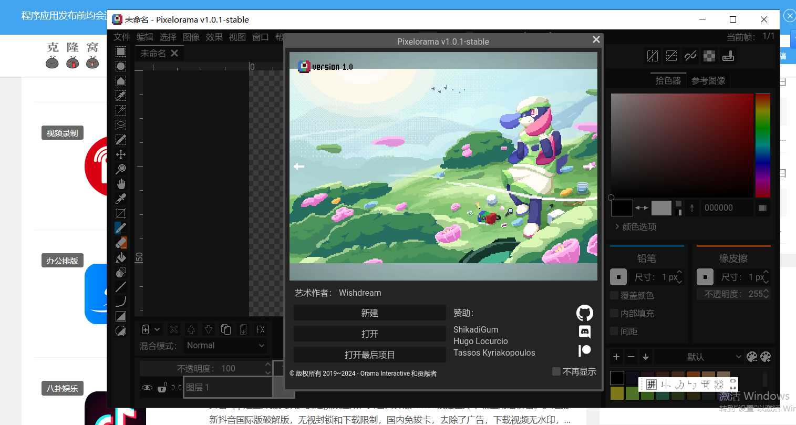Switch to the 拾色器 tab
Image resolution: width=796 pixels, height=425 pixels.
[668, 80]
